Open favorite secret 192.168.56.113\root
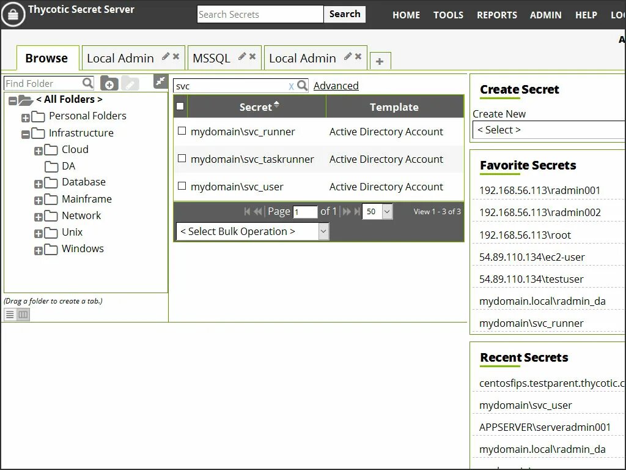626x470 pixels. [x=525, y=235]
